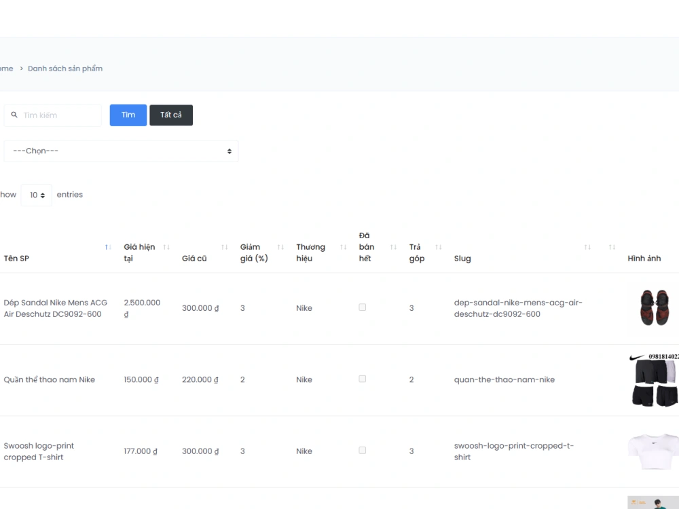Screen dimensions: 679x509
Task: Click Nike brand cell in shorts row
Action: tap(304, 379)
